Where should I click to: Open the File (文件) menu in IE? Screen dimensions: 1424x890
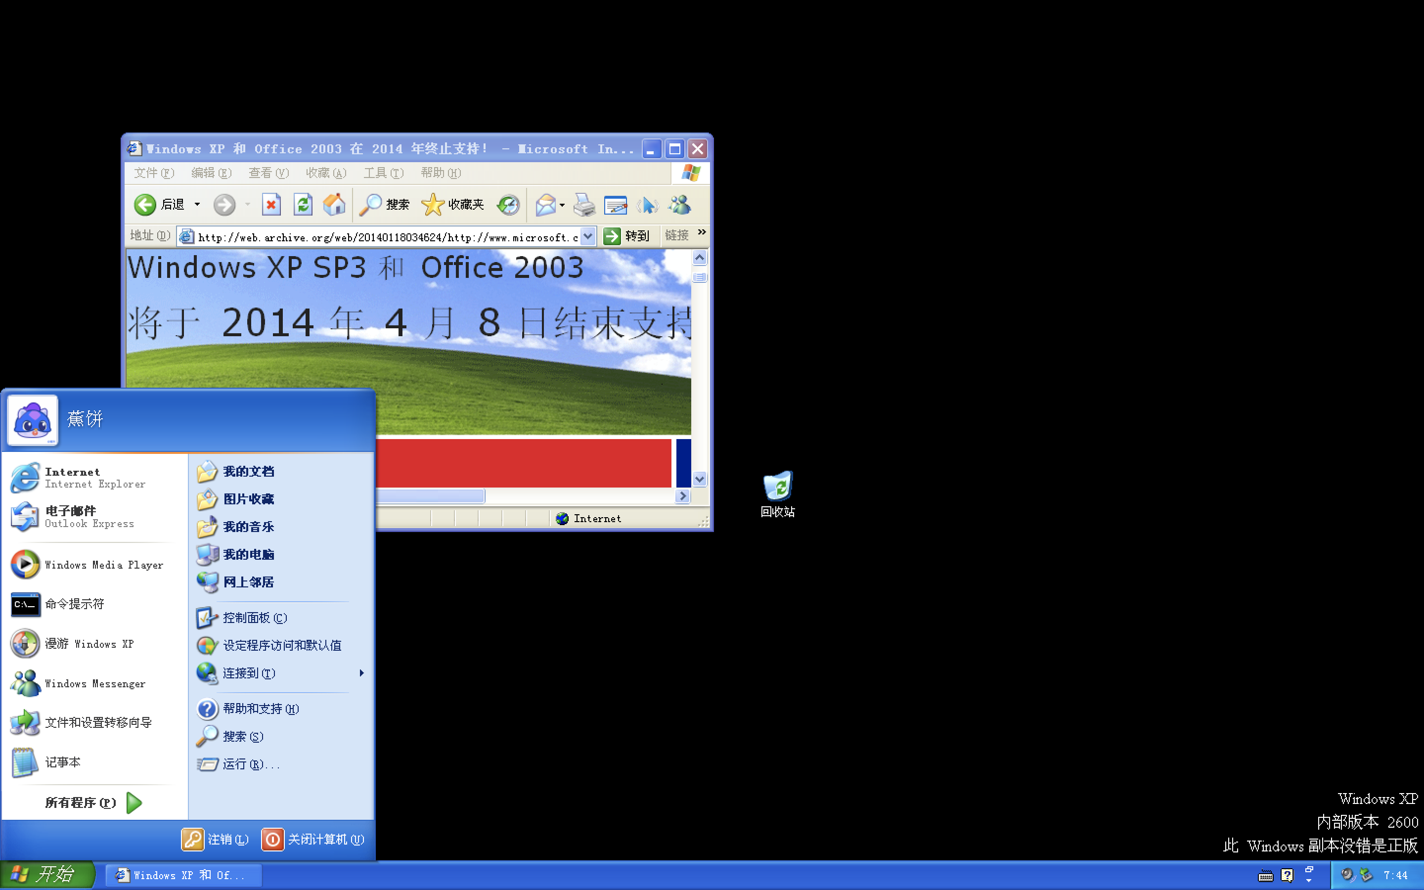154,173
